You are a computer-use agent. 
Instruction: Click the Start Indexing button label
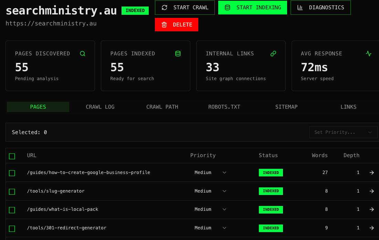tap(259, 8)
